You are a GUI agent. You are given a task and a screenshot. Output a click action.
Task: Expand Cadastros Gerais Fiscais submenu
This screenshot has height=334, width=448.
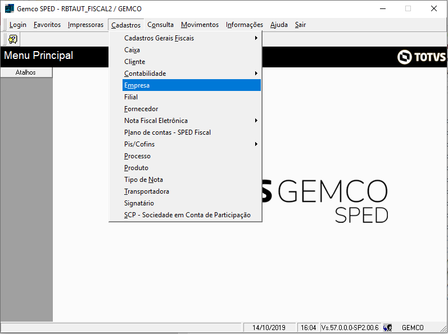192,38
